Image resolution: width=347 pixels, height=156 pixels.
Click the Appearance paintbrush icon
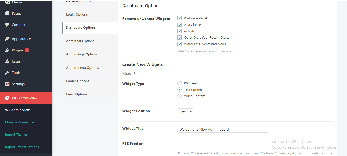(x=7, y=39)
